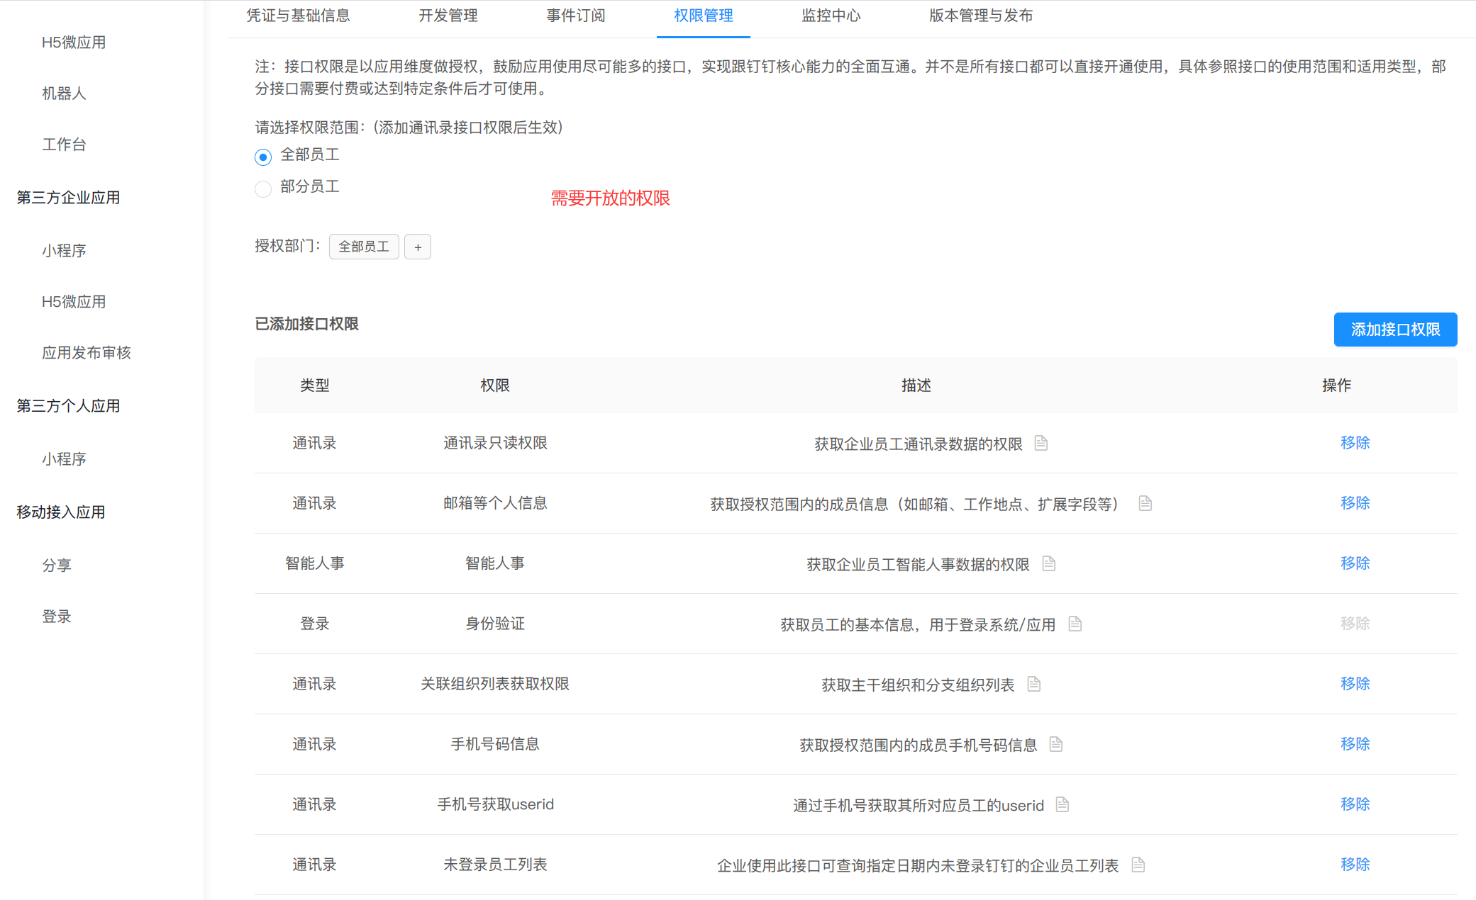
Task: Click document icon next to 邮箱等个人信息 description
Action: pyautogui.click(x=1145, y=503)
